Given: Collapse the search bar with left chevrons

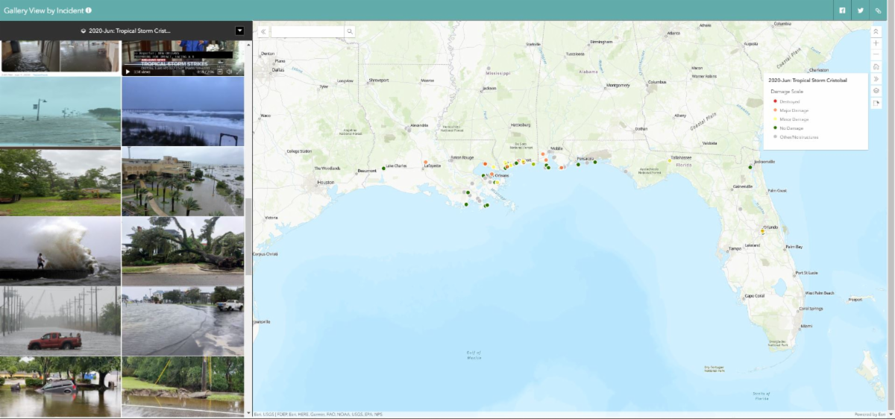Looking at the screenshot, I should [x=263, y=31].
